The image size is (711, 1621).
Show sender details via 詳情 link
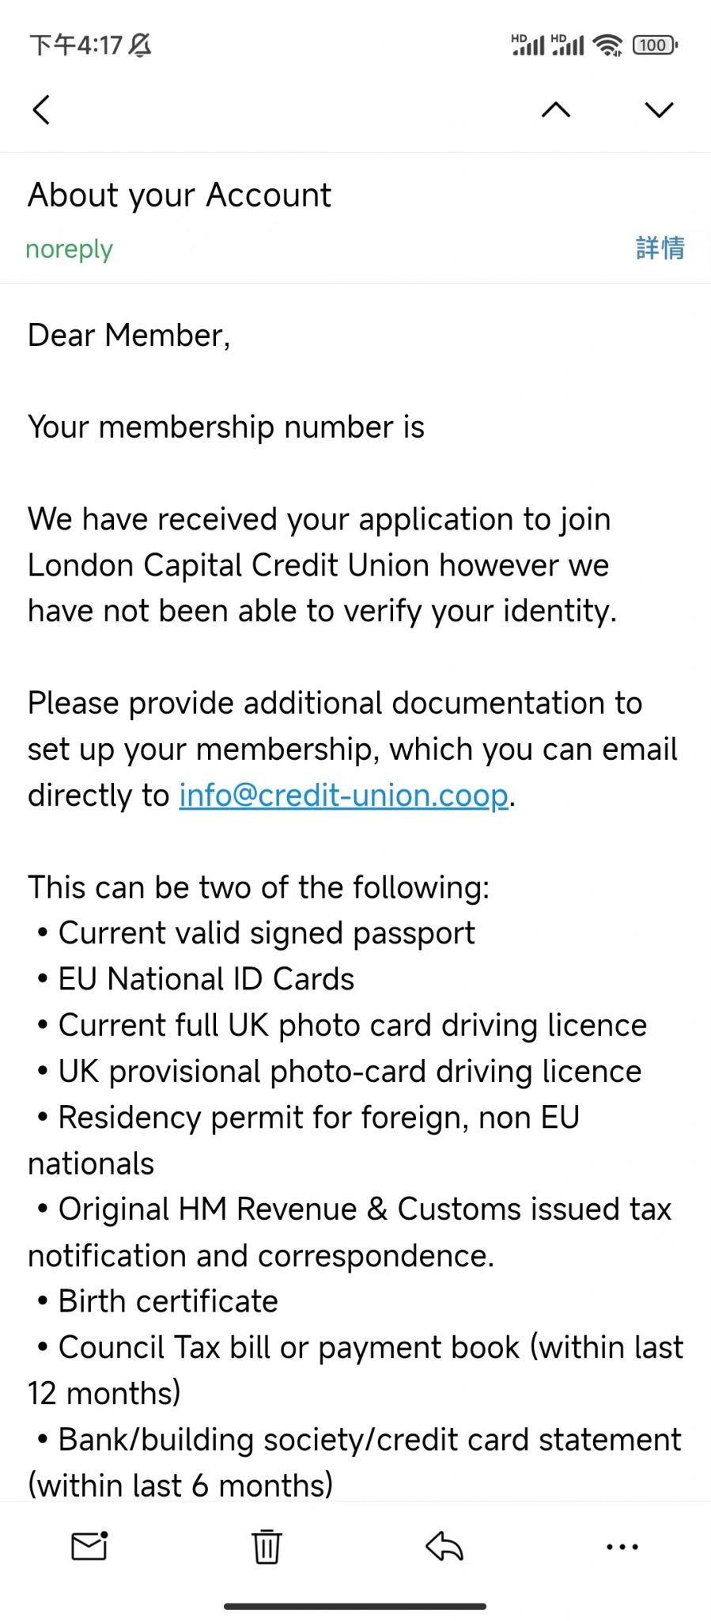coord(660,248)
